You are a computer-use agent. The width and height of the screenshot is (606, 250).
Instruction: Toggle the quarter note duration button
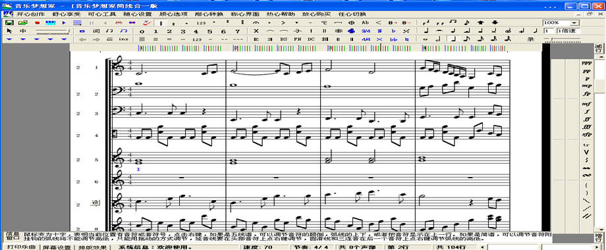453,39
